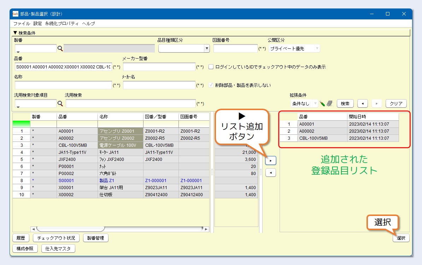The width and height of the screenshot is (422, 265).
Task: Open the ヘルプ menu
Action: (89, 24)
